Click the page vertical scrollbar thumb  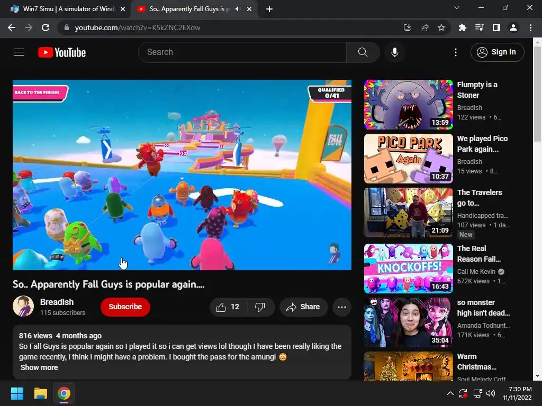pyautogui.click(x=537, y=93)
